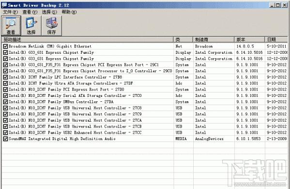
Task: Click the 查看 (view) toolbar icon
Action: [x=11, y=26]
